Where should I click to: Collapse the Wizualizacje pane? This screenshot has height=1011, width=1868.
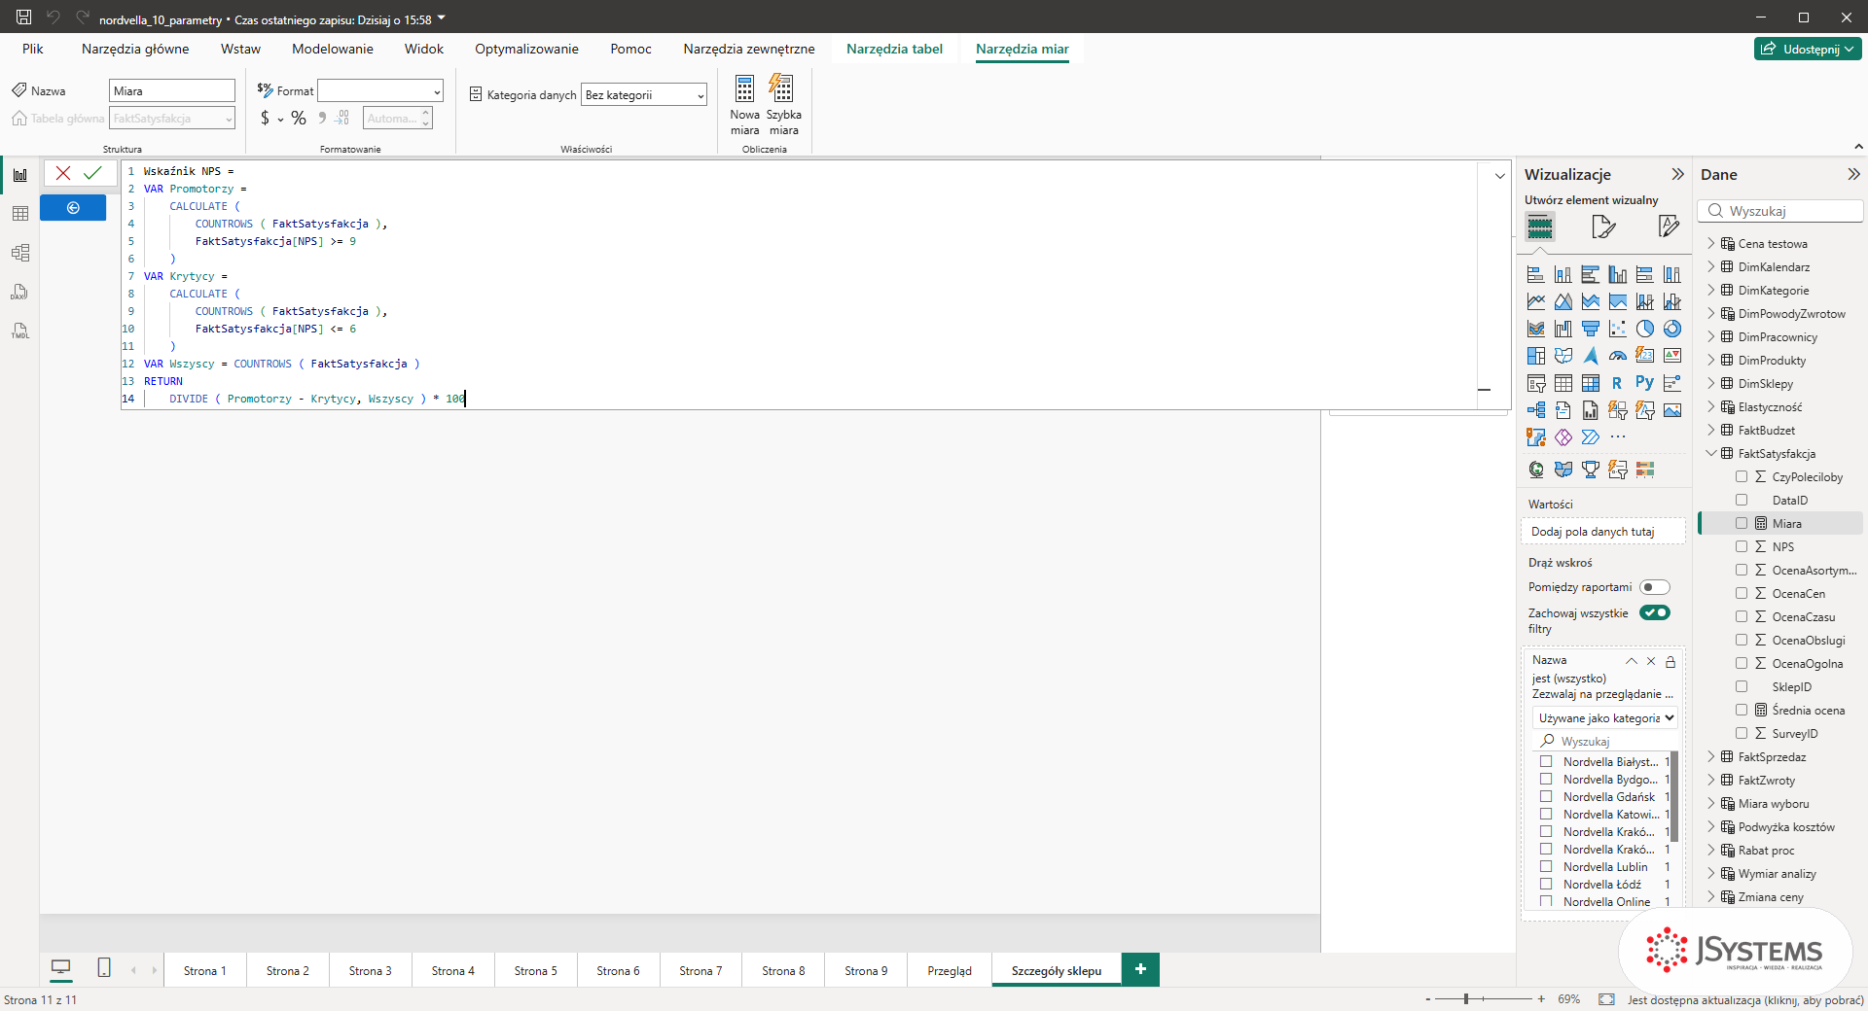(x=1677, y=175)
